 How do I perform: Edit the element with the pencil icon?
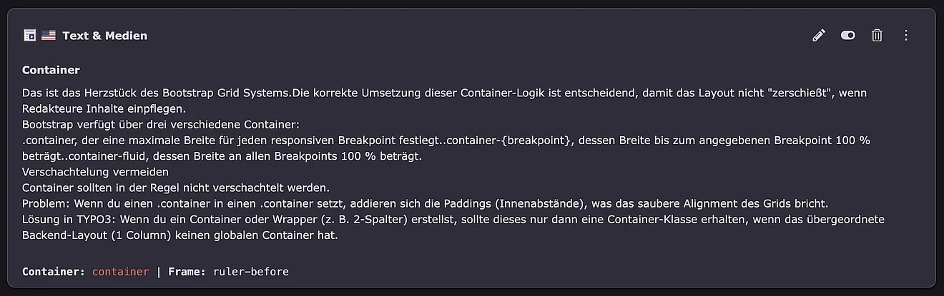(819, 35)
